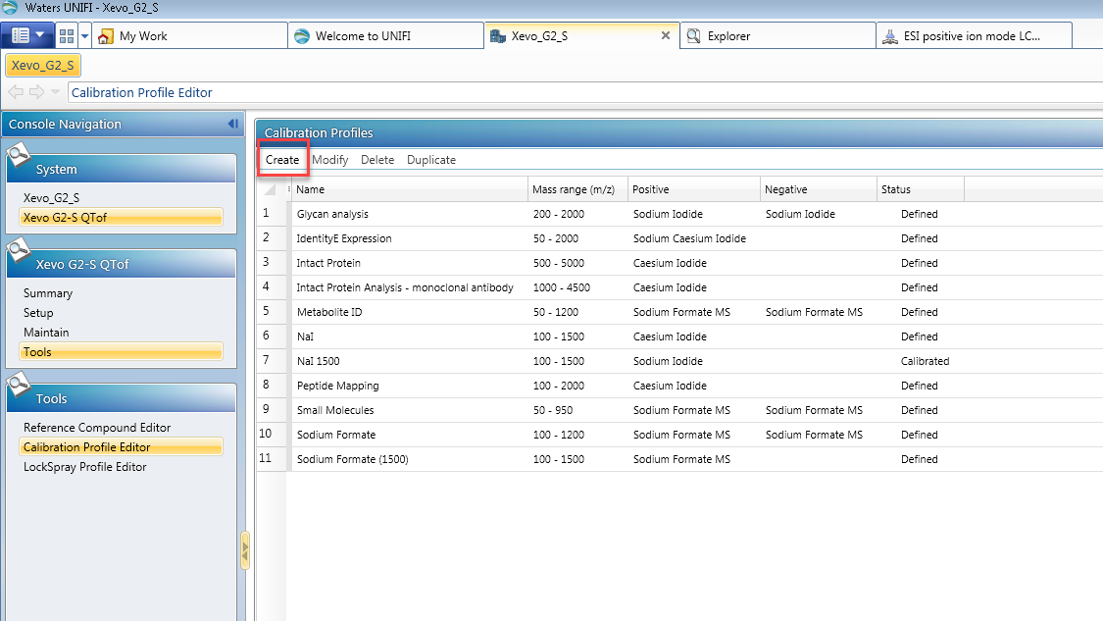The width and height of the screenshot is (1103, 621).
Task: Open Calibration Profile Editor in Tools
Action: 122,447
